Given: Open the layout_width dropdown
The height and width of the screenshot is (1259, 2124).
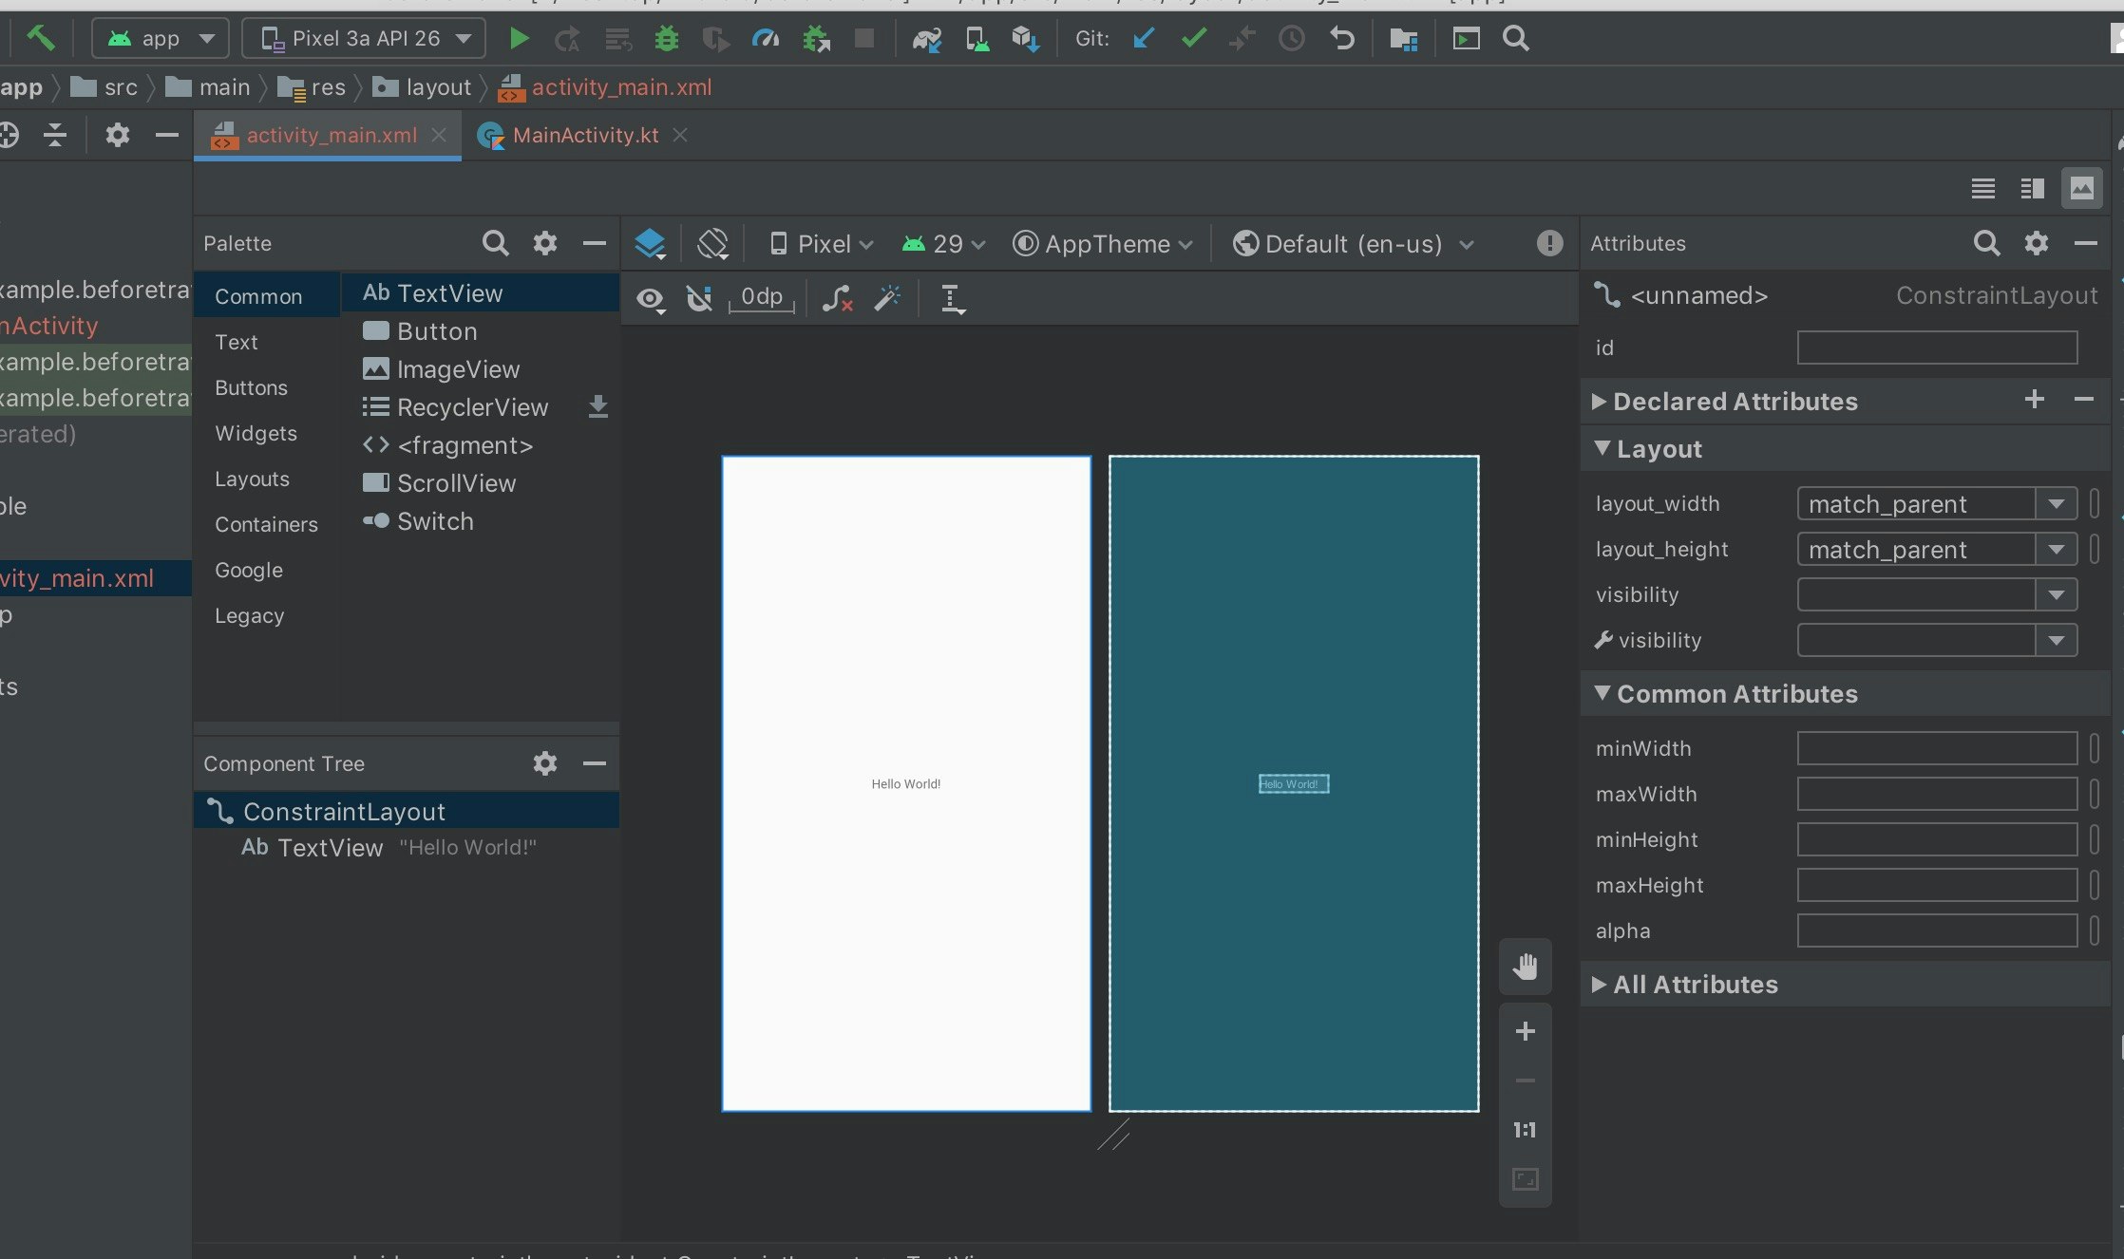Looking at the screenshot, I should [2057, 504].
